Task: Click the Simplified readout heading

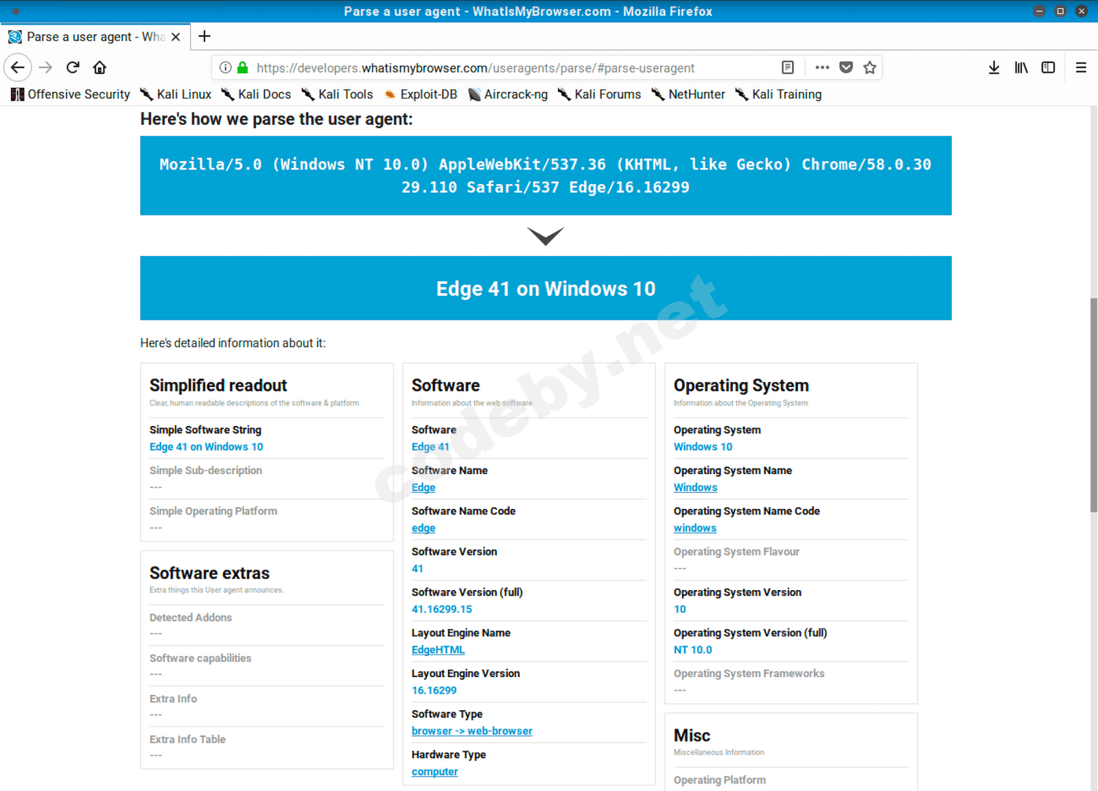Action: [218, 386]
